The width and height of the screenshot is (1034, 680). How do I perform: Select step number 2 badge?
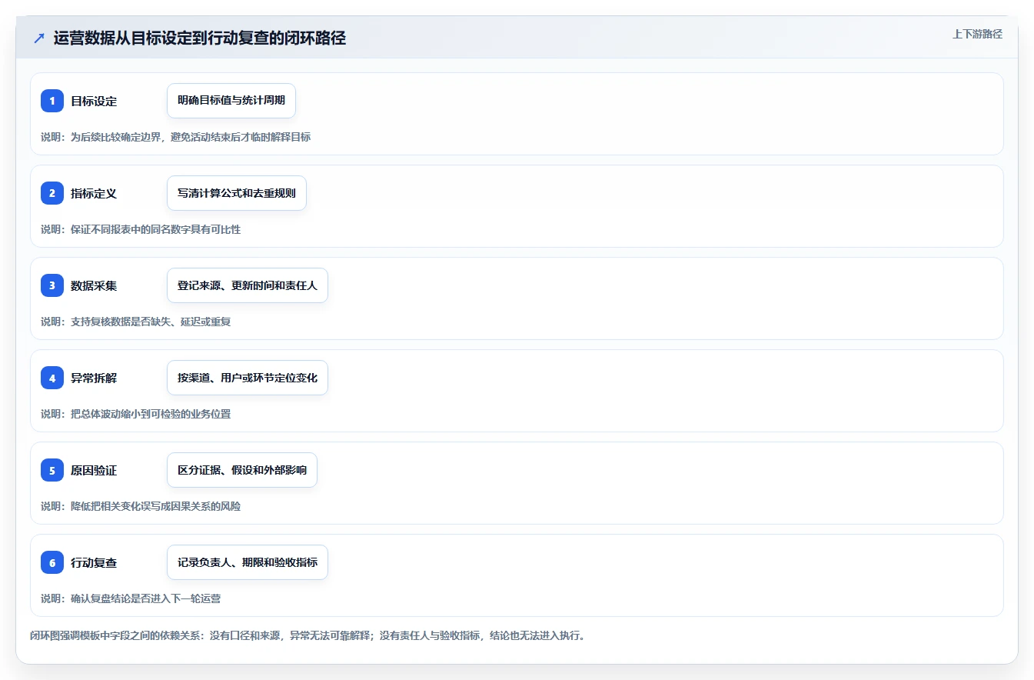coord(52,193)
